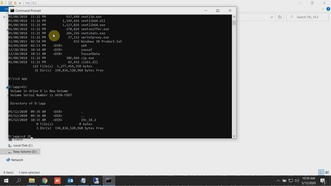The image size is (331, 186).
Task: Select the Command Prompt taskbar button
Action: click(109, 180)
